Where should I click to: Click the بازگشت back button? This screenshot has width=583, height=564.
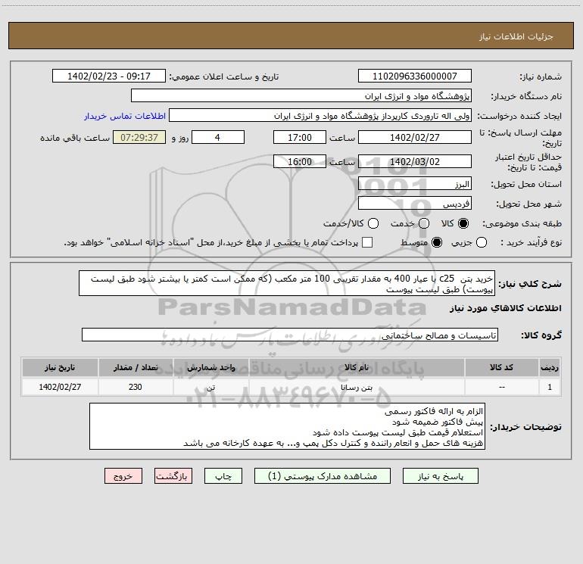coord(173,476)
